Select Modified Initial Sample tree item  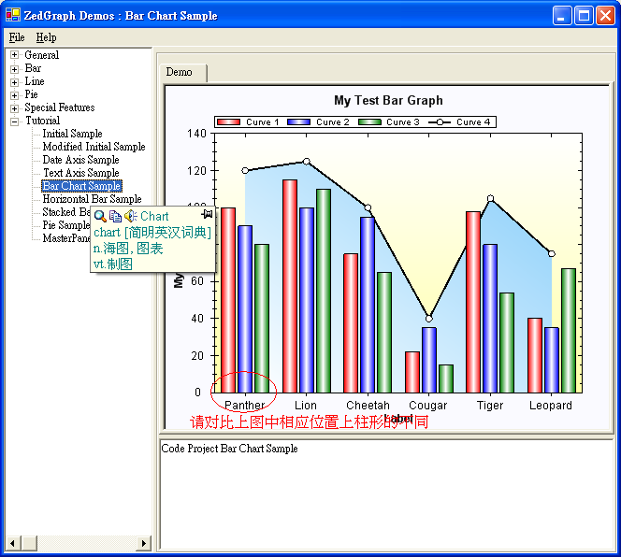click(94, 147)
